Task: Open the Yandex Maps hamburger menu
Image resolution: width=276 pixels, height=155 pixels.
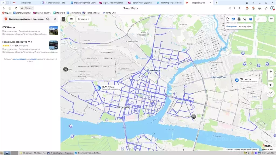Action: click(271, 19)
